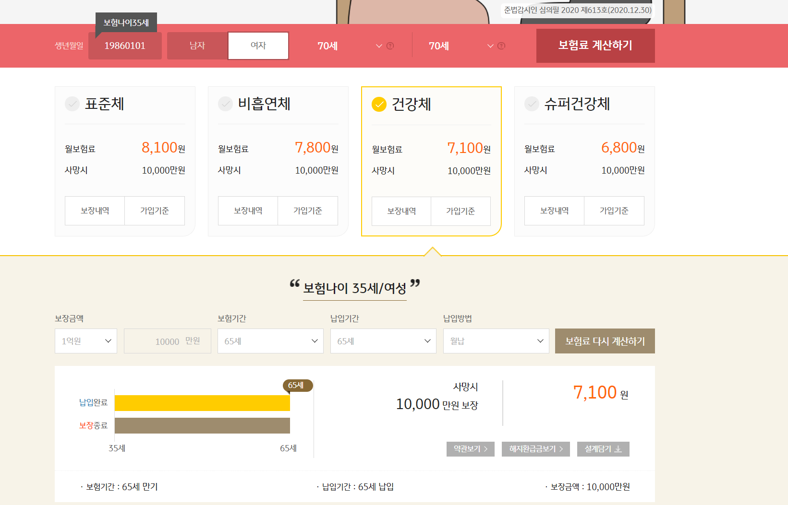Select the 표준체 check circle
788x505 pixels.
(x=72, y=104)
